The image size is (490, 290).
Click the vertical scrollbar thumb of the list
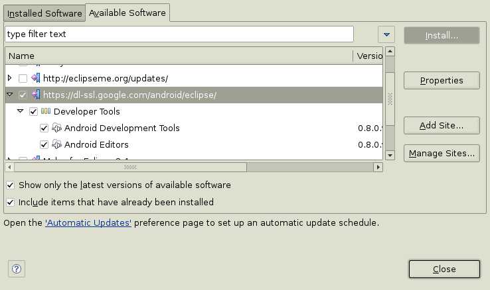(390, 99)
